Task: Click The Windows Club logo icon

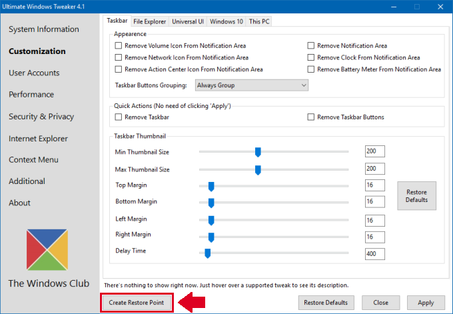Action: pos(47,249)
